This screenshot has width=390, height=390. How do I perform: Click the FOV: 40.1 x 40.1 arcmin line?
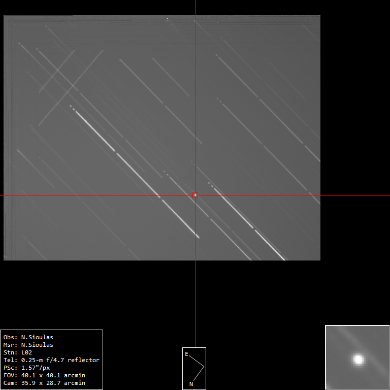click(44, 375)
